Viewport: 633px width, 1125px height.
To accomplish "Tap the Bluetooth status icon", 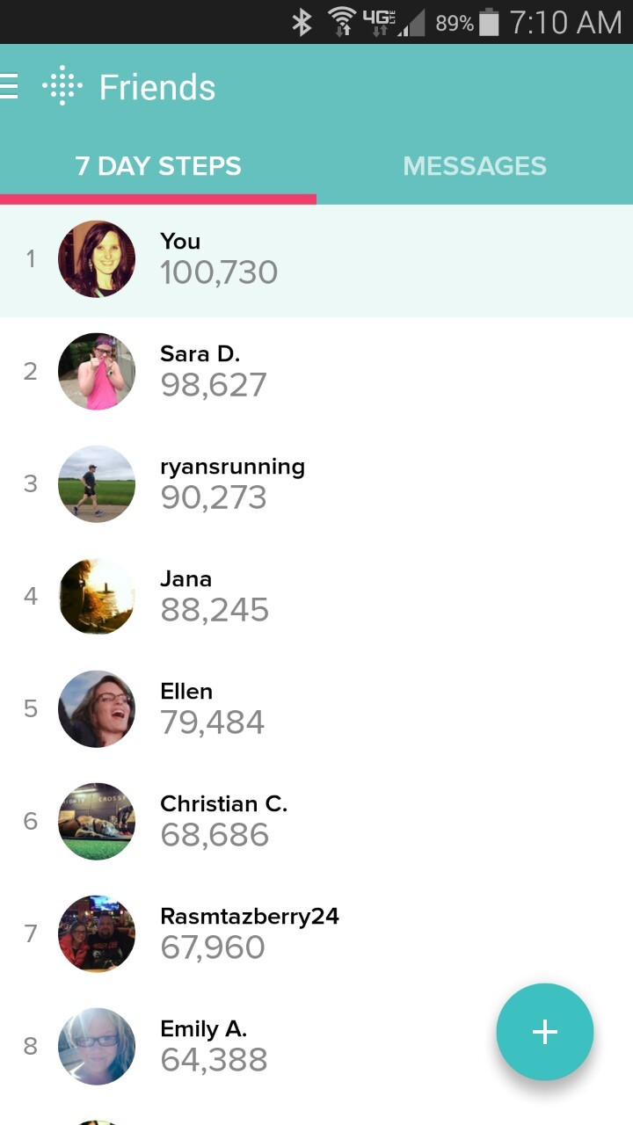I will click(x=302, y=23).
